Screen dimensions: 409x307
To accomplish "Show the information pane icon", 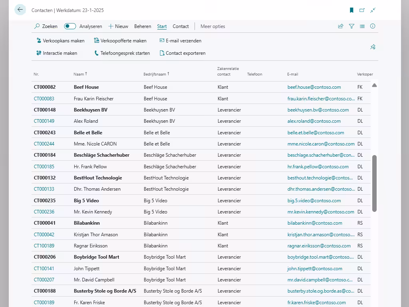I will (x=373, y=26).
